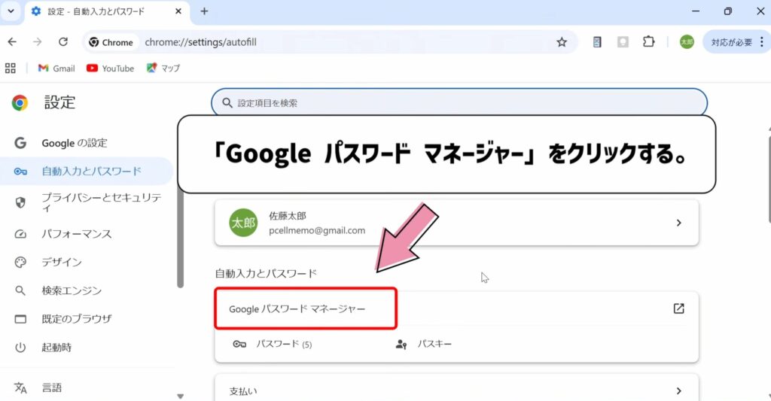771x401 pixels.
Task: Restore down the Chrome window
Action: coord(728,11)
